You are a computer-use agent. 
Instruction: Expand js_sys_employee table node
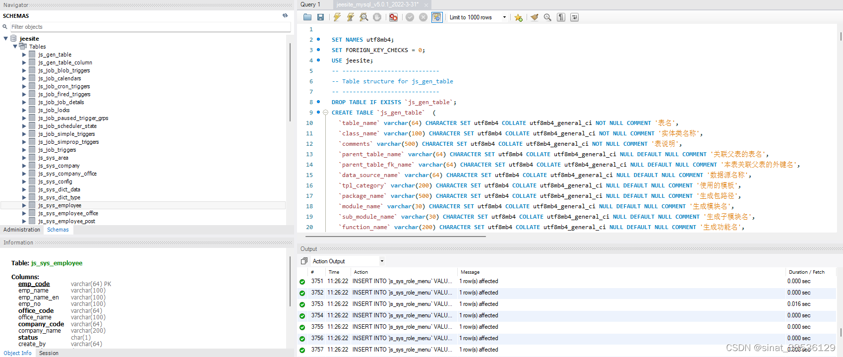[x=24, y=205]
